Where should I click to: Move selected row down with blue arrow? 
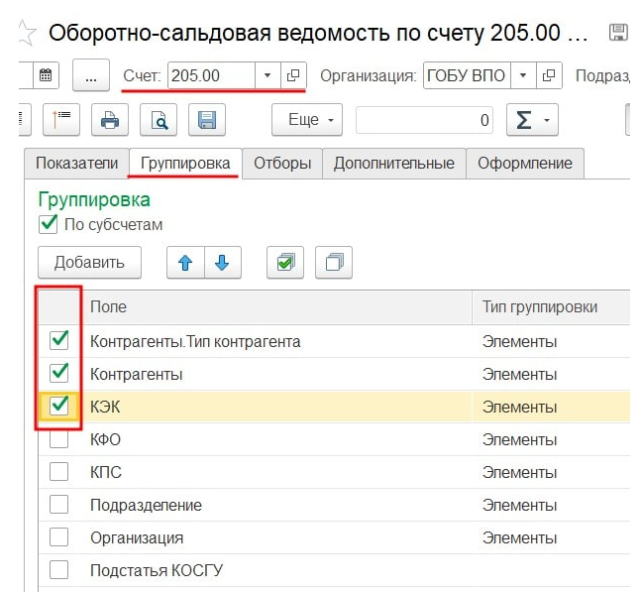tap(222, 262)
